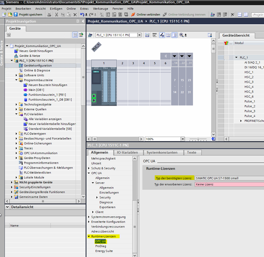Open the 100% zoom level dropdown
Screen dimensions: 264x257
[x=183, y=139]
